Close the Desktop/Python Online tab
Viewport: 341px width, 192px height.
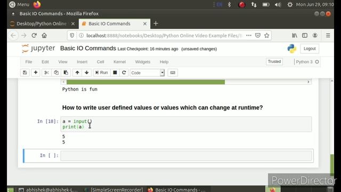pos(73,23)
